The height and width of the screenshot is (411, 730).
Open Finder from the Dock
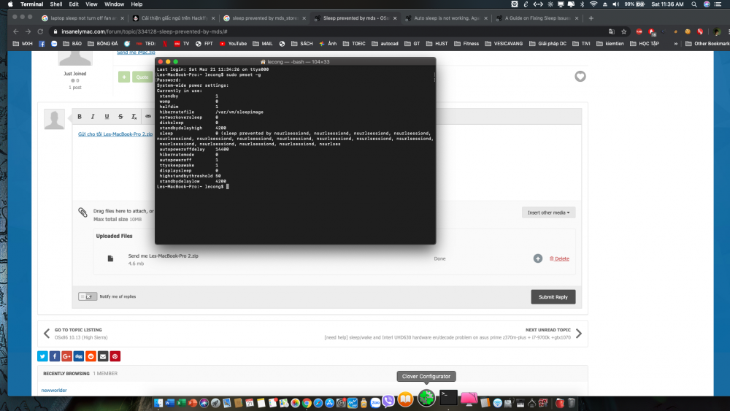[x=158, y=403]
